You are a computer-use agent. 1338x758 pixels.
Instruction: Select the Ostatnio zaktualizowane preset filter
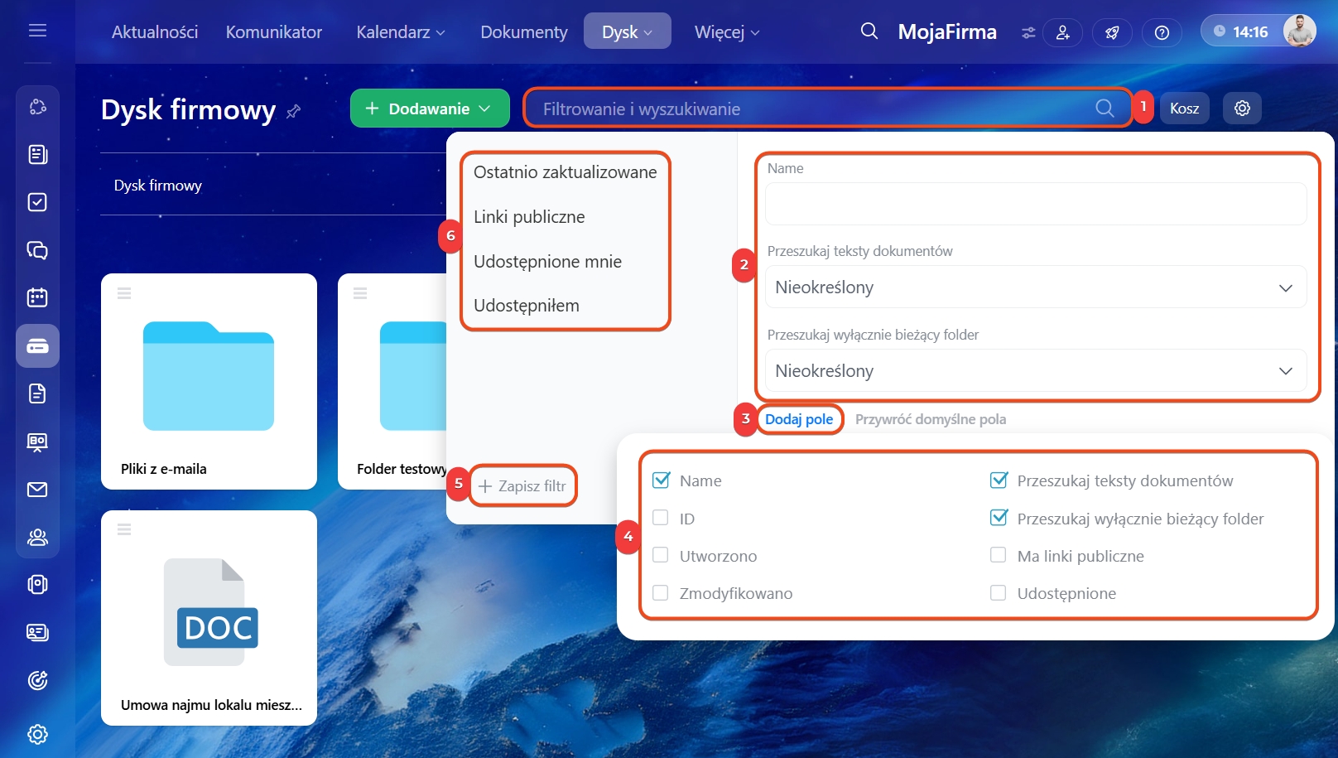566,172
